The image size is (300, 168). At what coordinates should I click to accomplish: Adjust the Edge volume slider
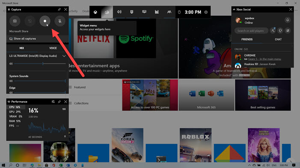[x=40, y=93]
